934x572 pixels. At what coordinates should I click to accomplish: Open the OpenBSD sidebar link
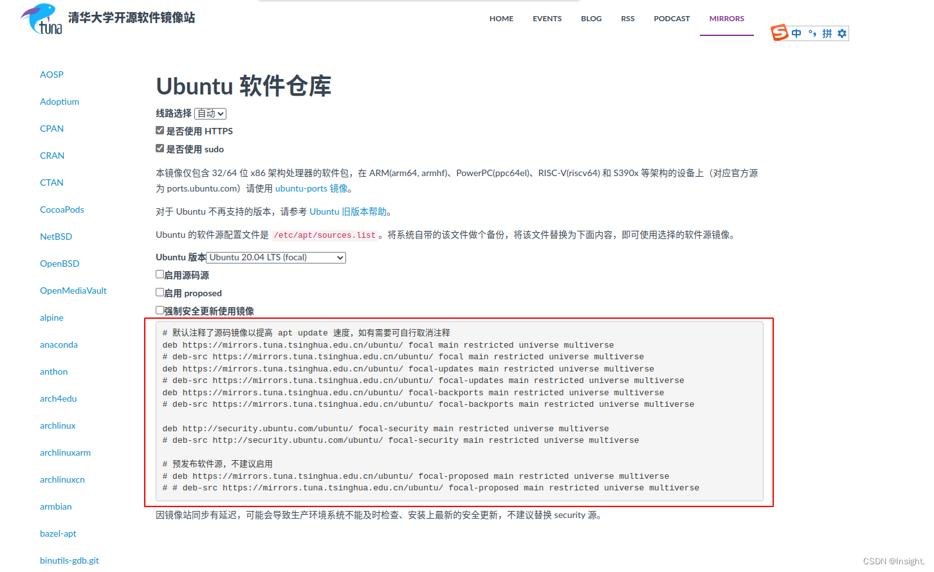pos(60,264)
